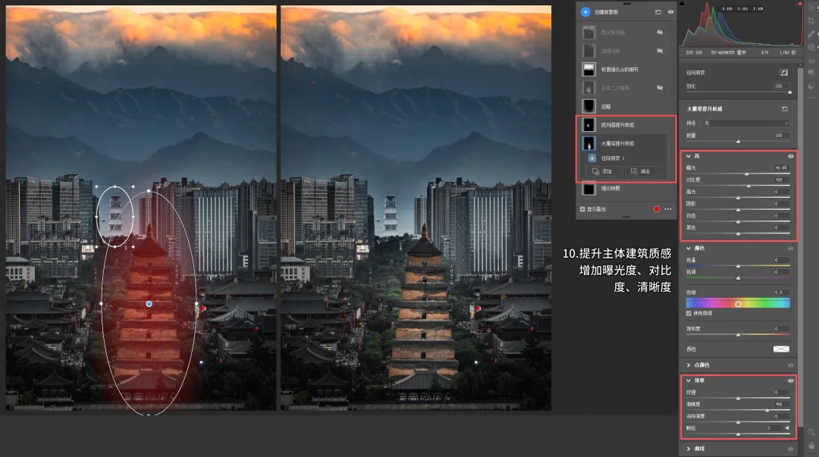The width and height of the screenshot is (819, 457).
Task: Click the 对比度 contrast slider handle
Action: pyautogui.click(x=748, y=186)
